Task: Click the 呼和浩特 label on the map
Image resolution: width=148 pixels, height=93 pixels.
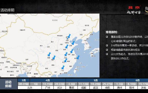Action: coord(60,36)
